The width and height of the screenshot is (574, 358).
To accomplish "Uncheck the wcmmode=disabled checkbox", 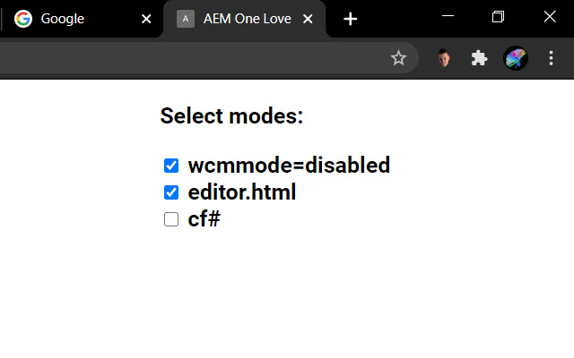I will coord(171,166).
